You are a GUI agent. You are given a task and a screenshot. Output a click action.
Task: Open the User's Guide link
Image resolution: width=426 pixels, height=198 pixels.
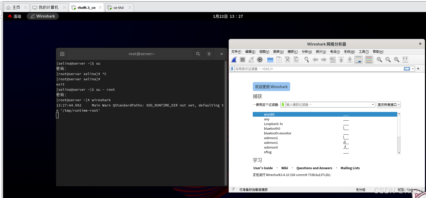263,168
